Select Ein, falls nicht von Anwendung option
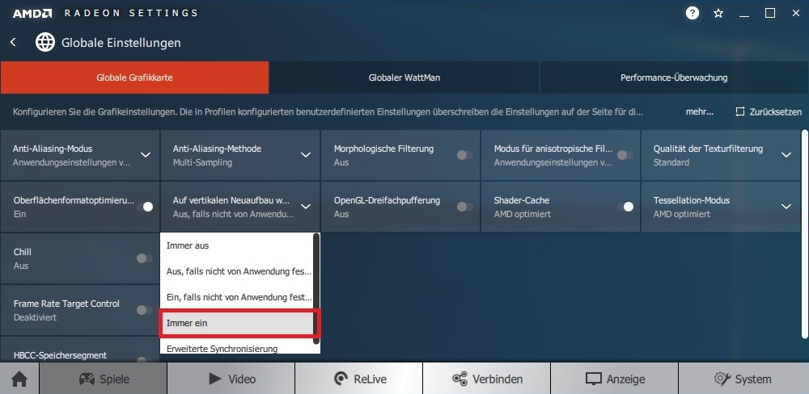Screen dimensions: 809x394 [x=237, y=297]
